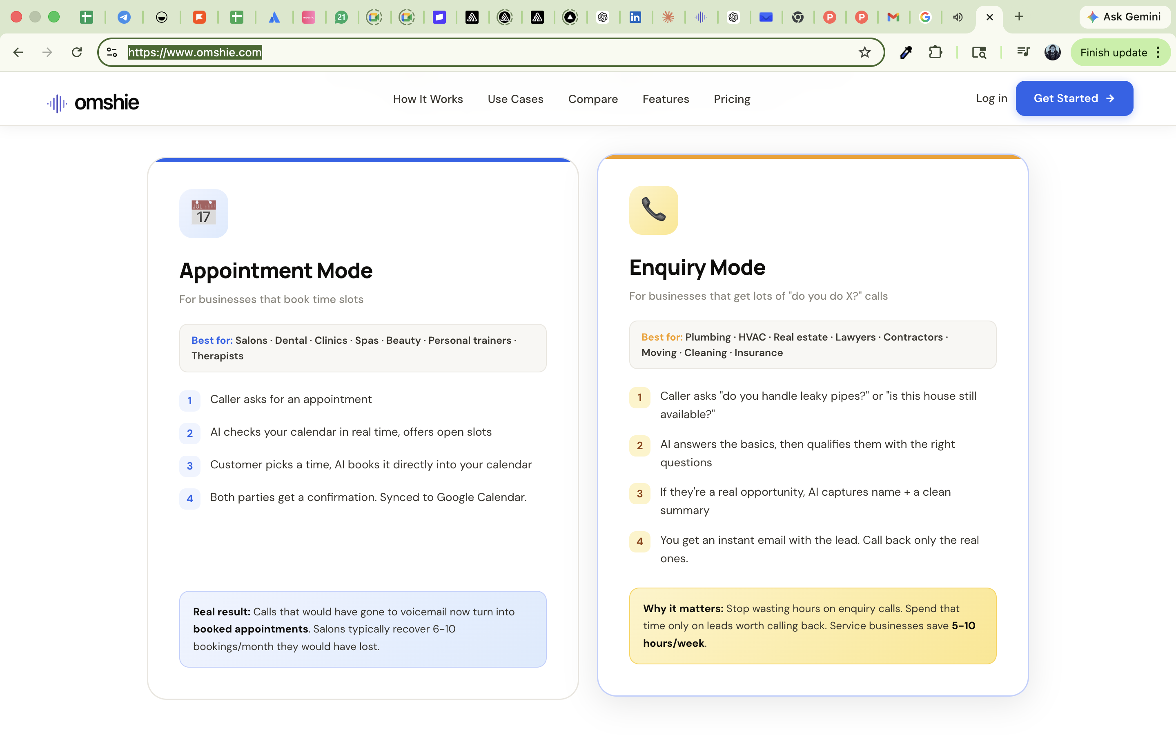Switch to the Gmail tab
The width and height of the screenshot is (1176, 735).
click(893, 17)
